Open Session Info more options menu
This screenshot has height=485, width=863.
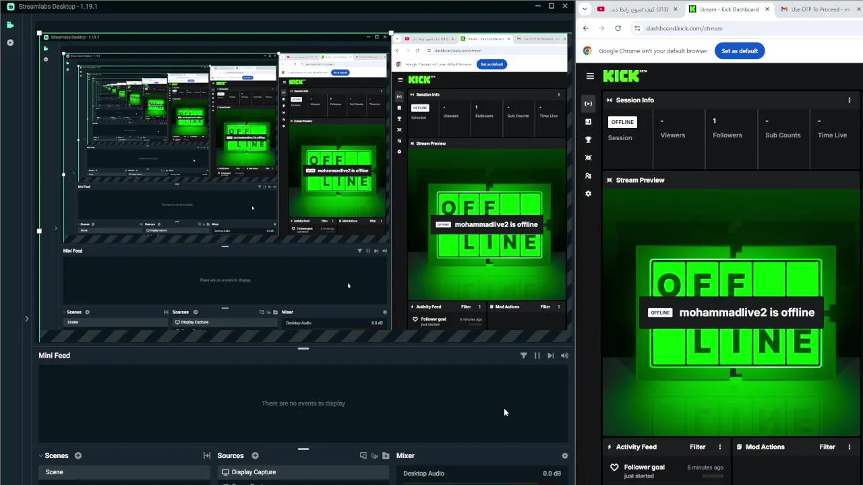pyautogui.click(x=850, y=100)
